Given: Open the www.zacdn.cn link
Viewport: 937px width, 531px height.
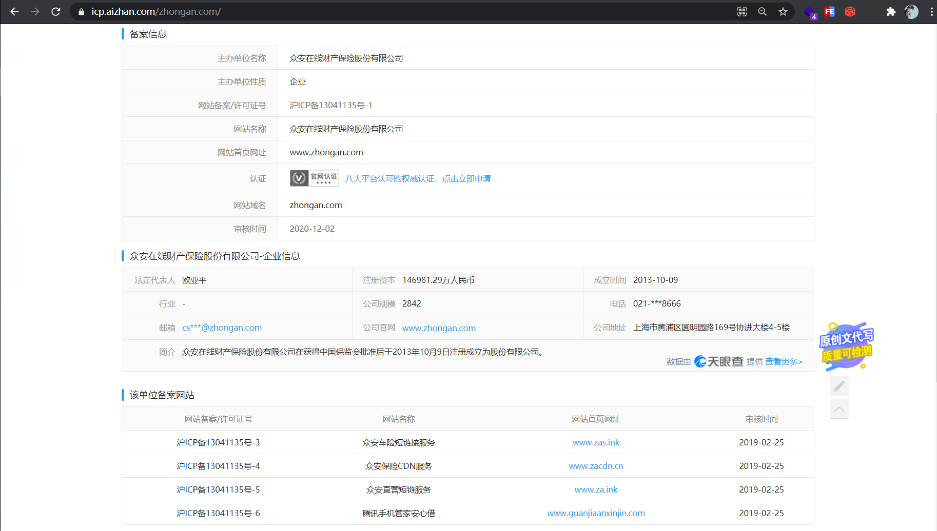Looking at the screenshot, I should (x=596, y=466).
